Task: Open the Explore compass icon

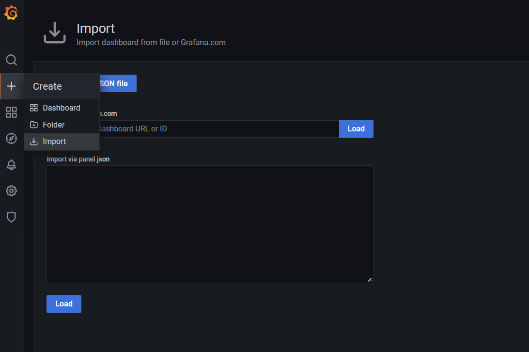Action: (x=11, y=139)
